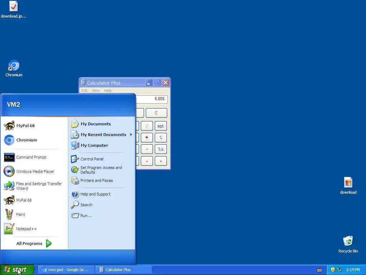Open MyPal 68 pinned raccoon icon
The image size is (366, 275).
[x=9, y=126]
